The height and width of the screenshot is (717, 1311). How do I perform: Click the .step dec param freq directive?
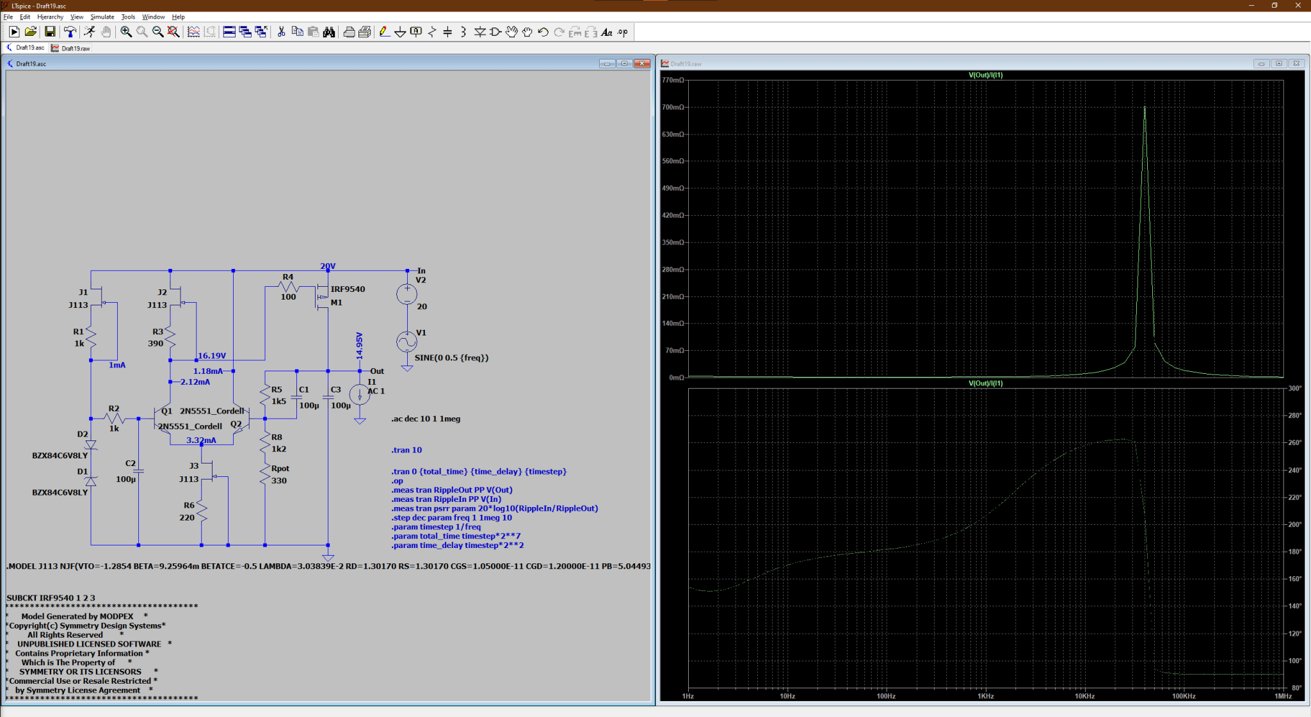(452, 517)
